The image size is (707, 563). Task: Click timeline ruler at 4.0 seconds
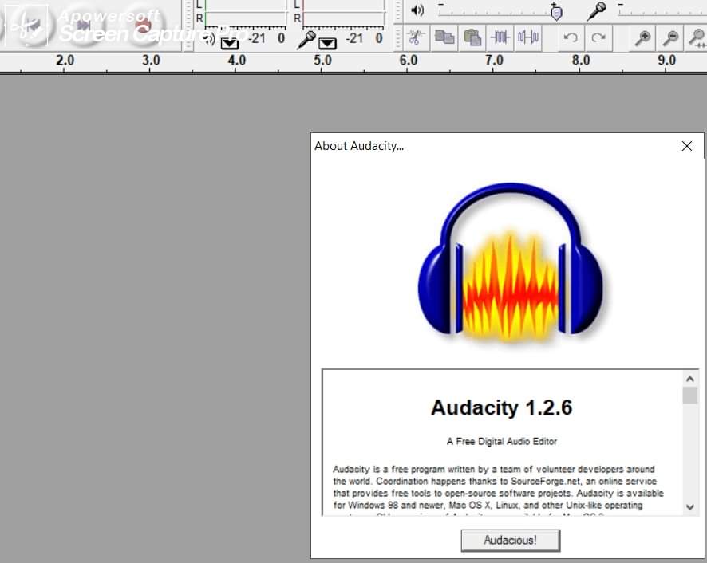pos(237,61)
